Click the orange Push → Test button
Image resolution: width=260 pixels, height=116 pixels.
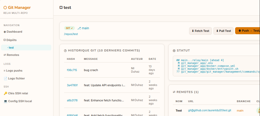point(247,31)
